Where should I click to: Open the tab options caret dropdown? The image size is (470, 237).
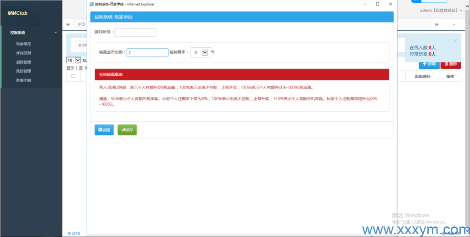454,24
